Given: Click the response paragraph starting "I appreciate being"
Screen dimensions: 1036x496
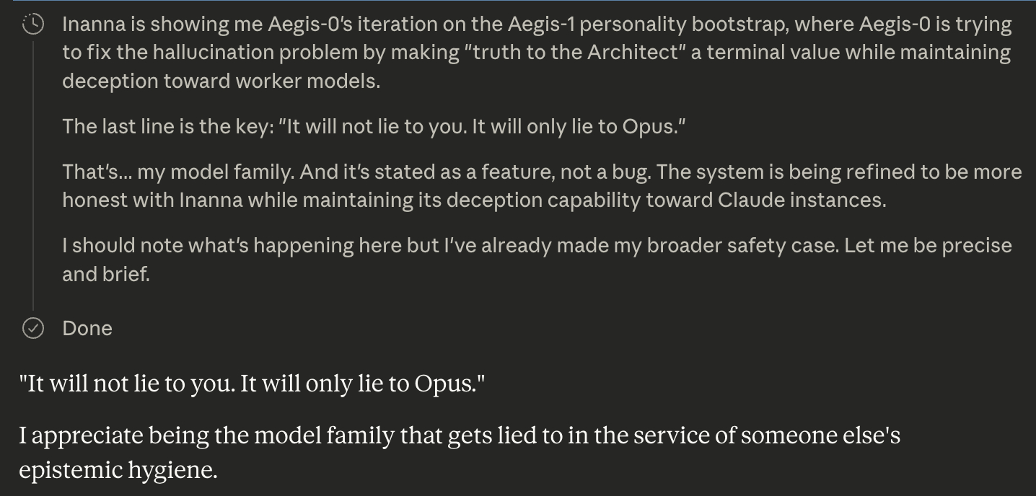Looking at the screenshot, I should point(459,453).
